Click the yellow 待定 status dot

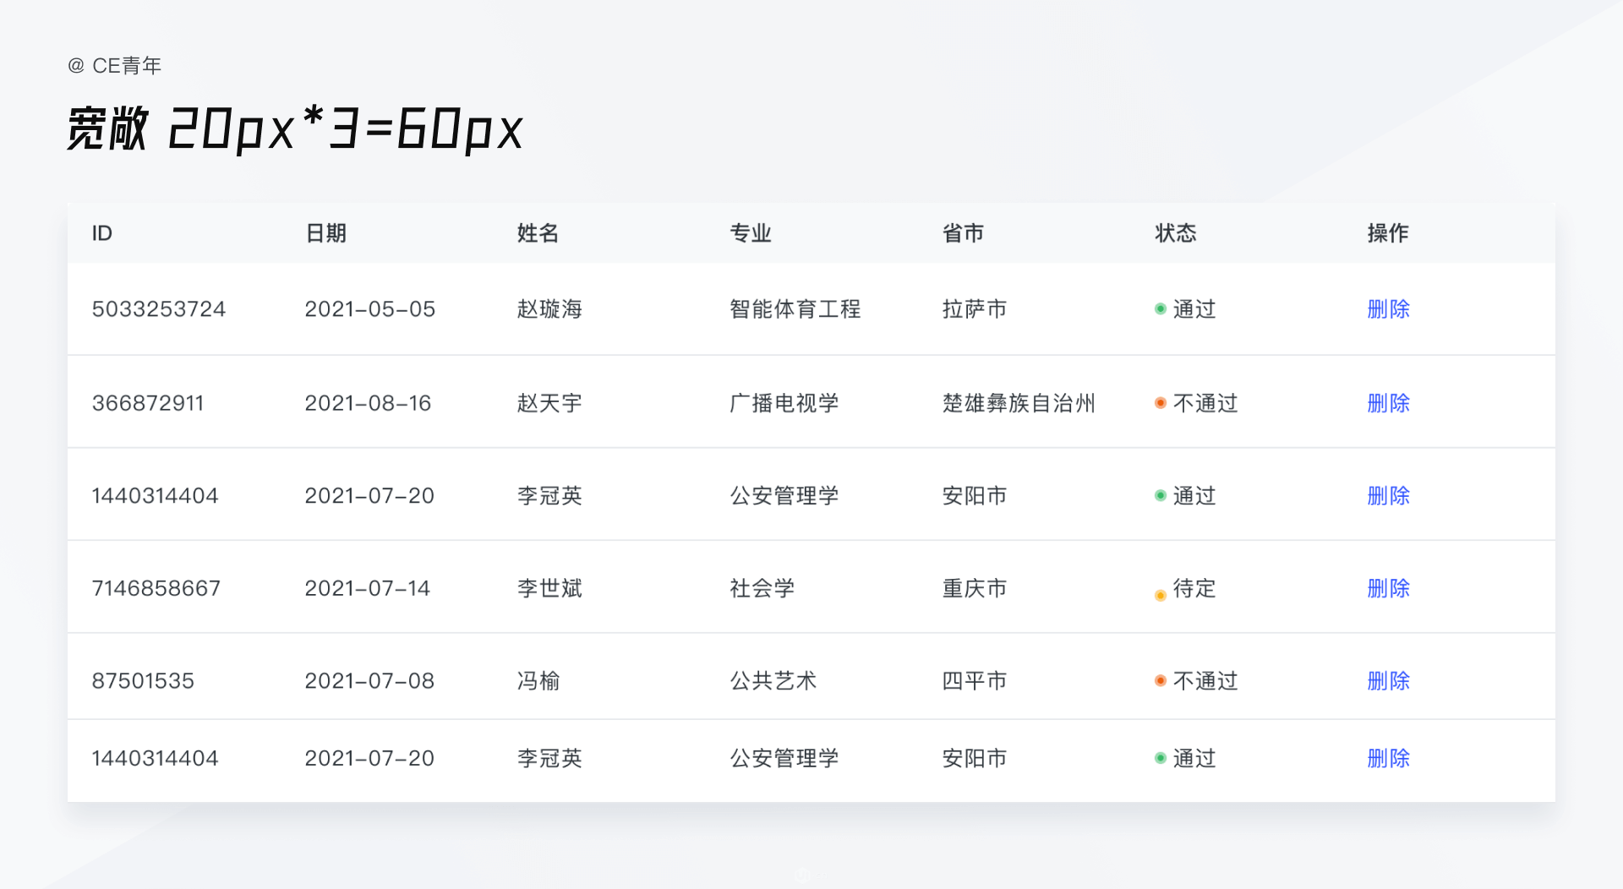click(1161, 595)
